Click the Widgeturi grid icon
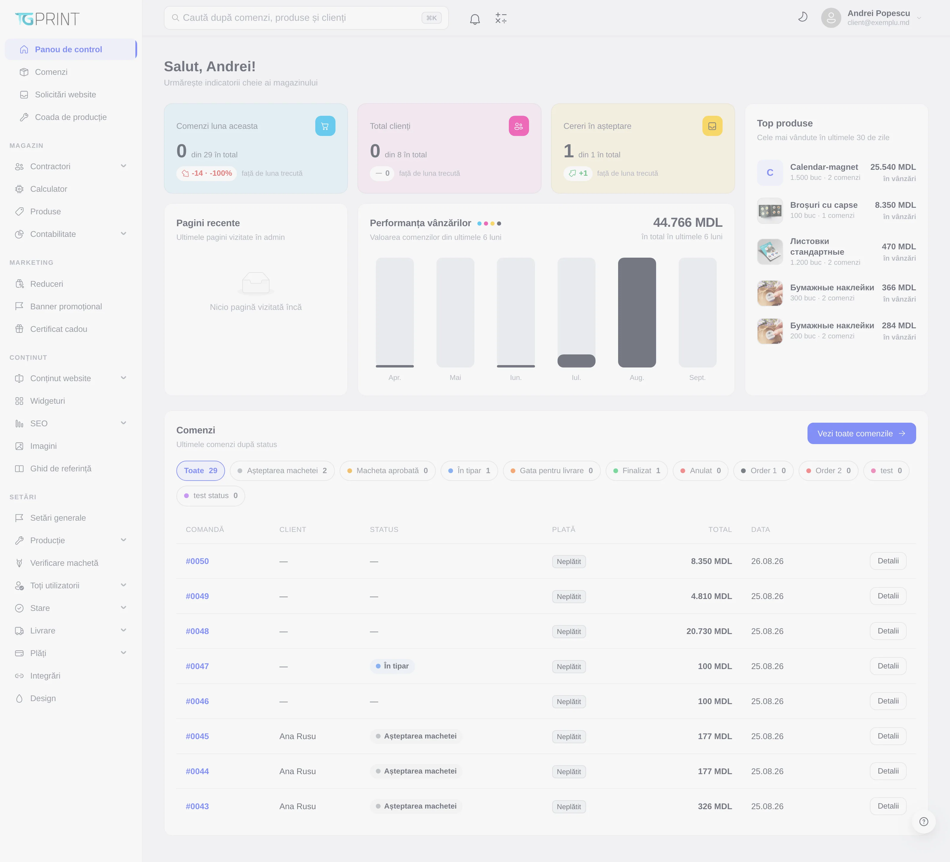 pyautogui.click(x=19, y=401)
